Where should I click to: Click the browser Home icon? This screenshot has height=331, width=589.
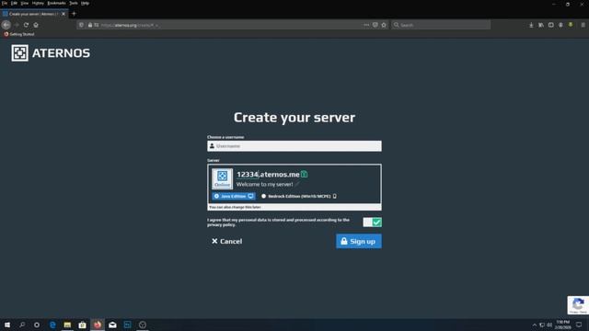pos(36,25)
